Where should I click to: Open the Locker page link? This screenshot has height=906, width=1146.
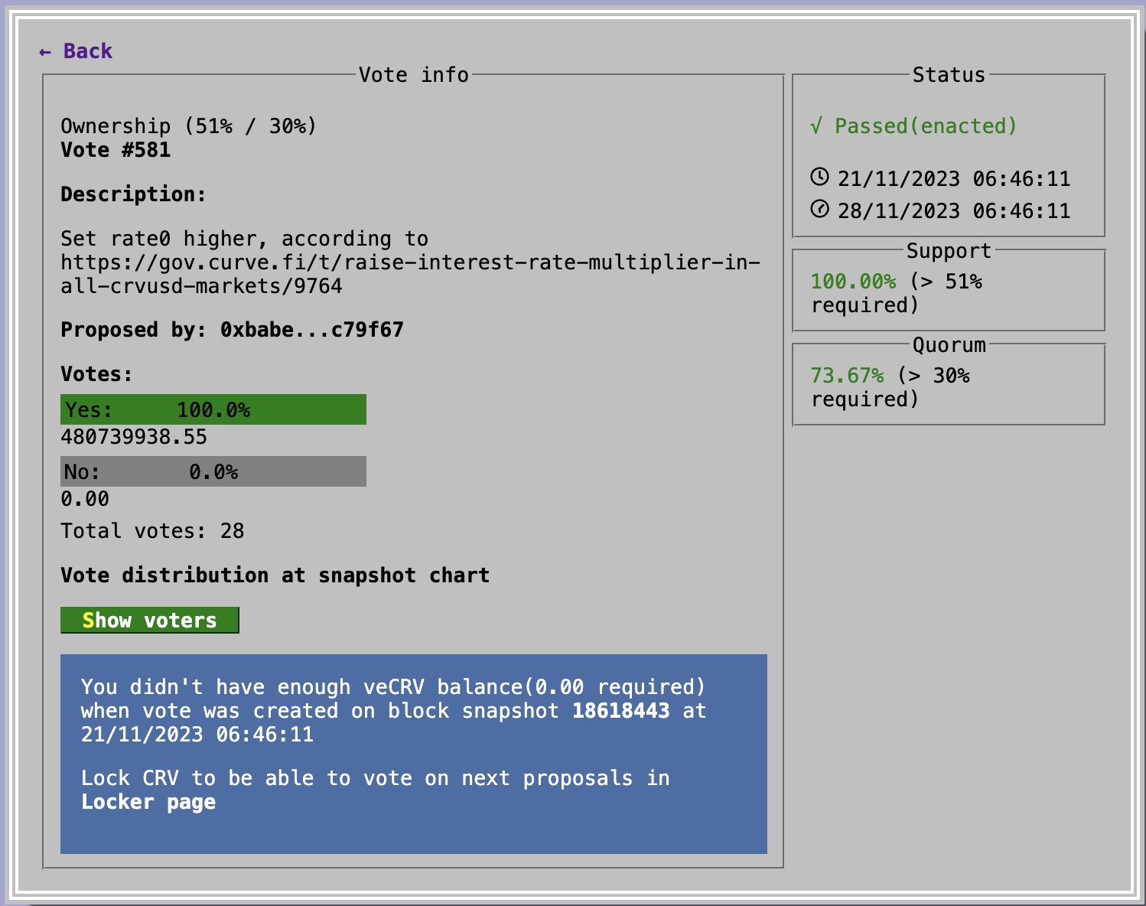tap(148, 802)
